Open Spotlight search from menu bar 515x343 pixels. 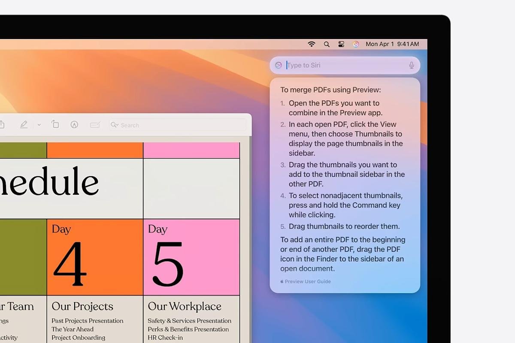point(327,44)
